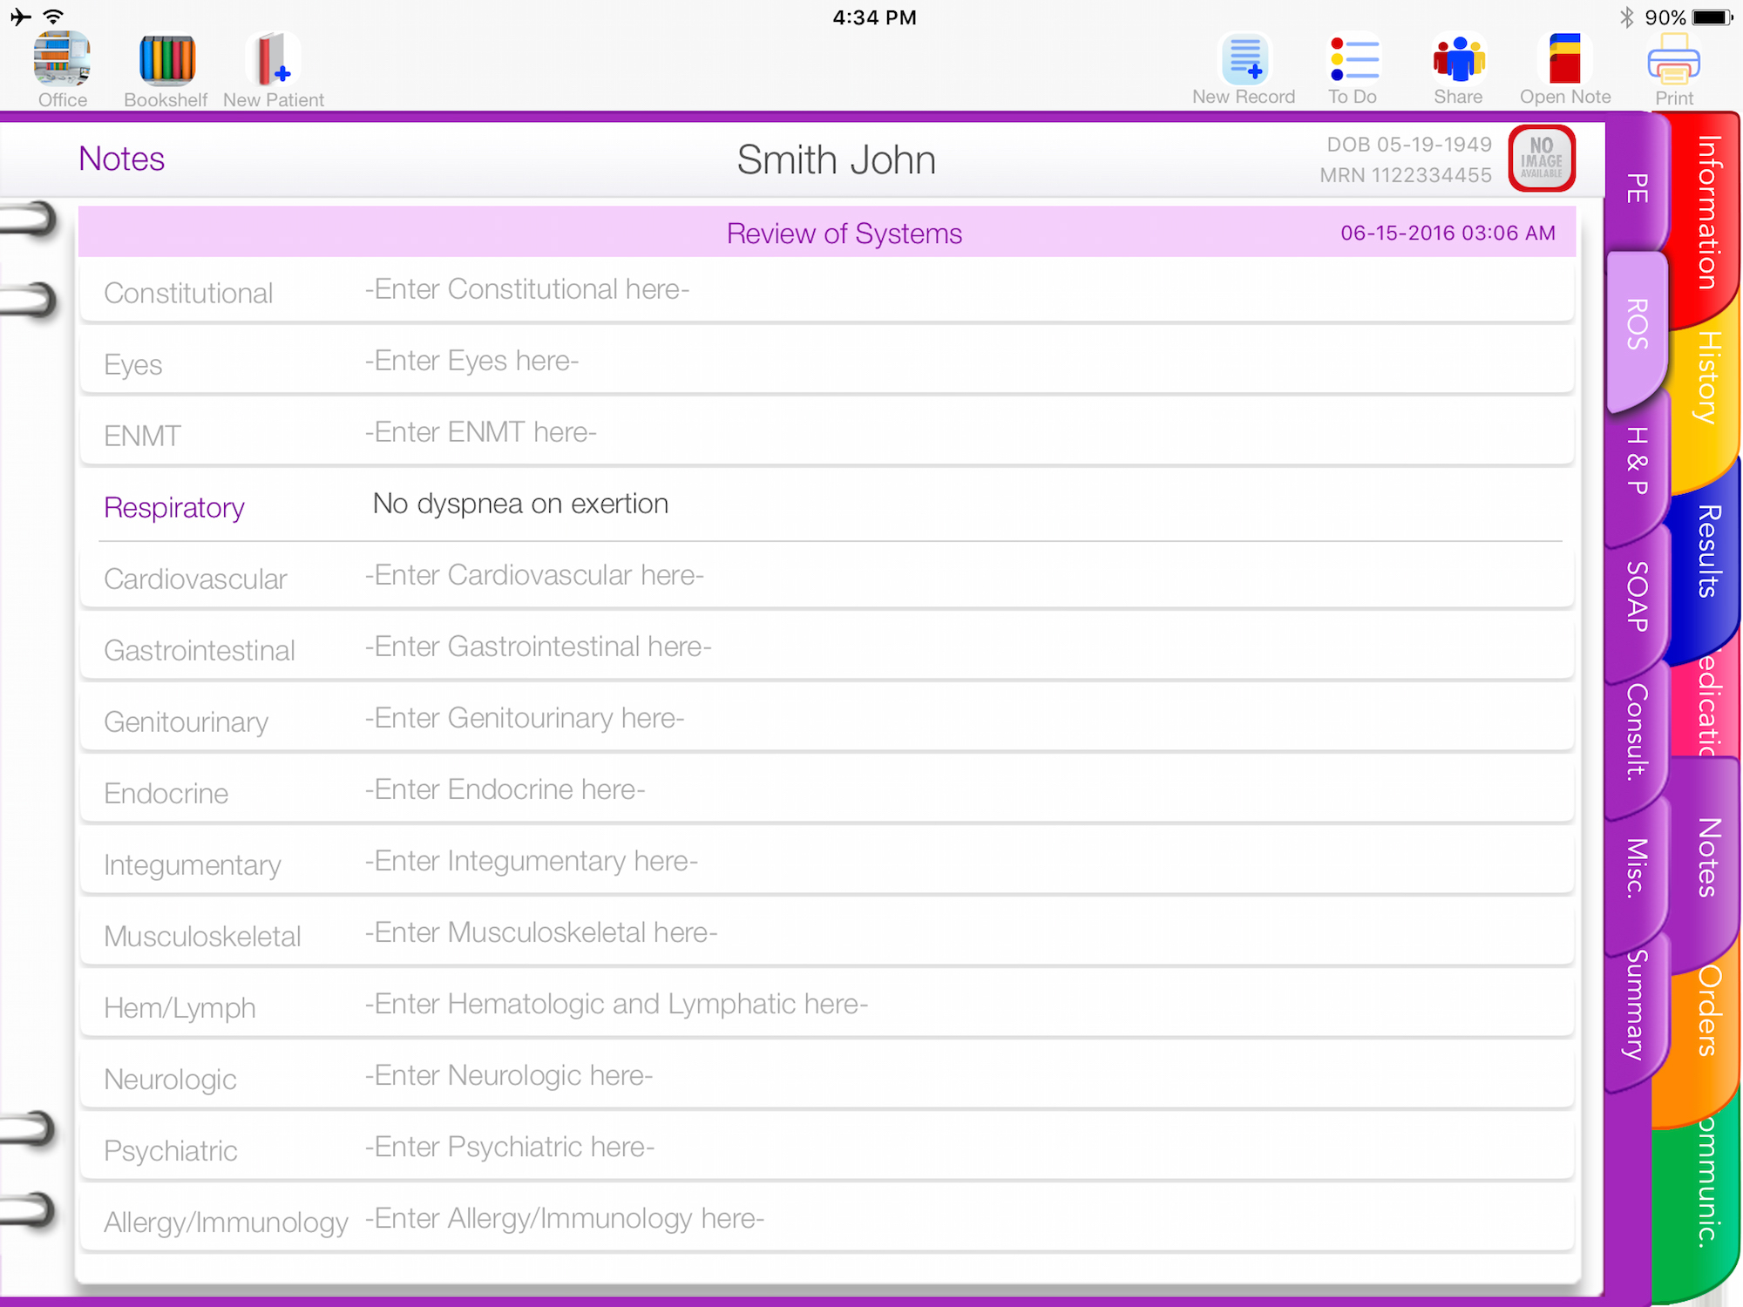Image resolution: width=1743 pixels, height=1307 pixels.
Task: Select the Neurologic row label
Action: pos(170,1079)
